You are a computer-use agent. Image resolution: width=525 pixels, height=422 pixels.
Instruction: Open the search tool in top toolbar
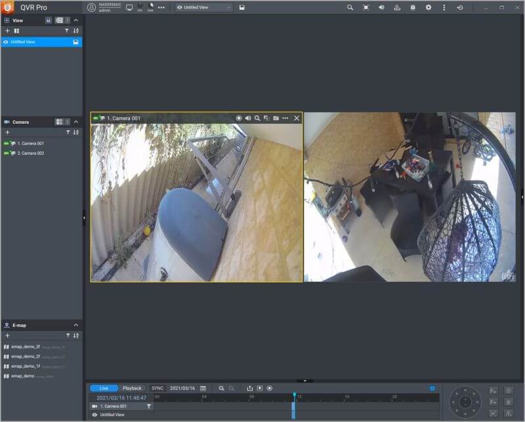[x=350, y=7]
